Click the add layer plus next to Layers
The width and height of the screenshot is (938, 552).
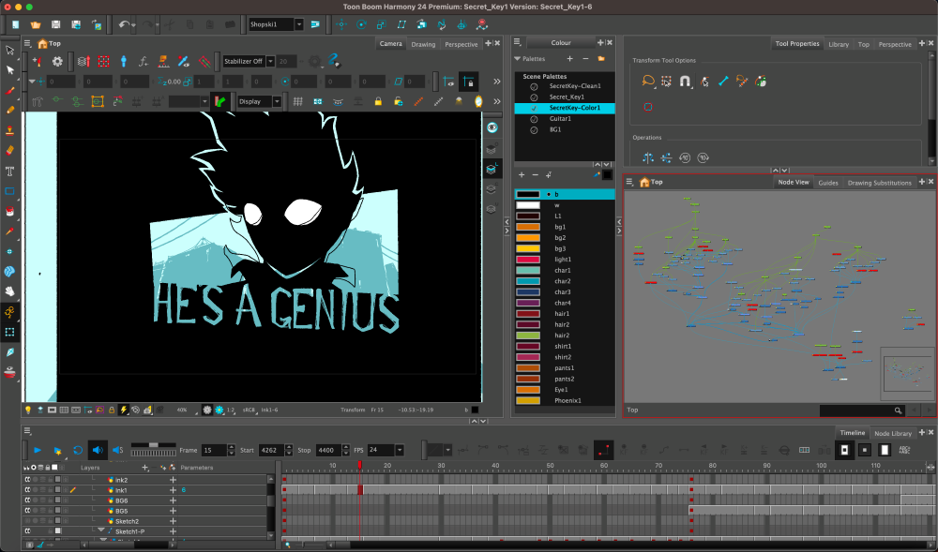click(x=144, y=467)
